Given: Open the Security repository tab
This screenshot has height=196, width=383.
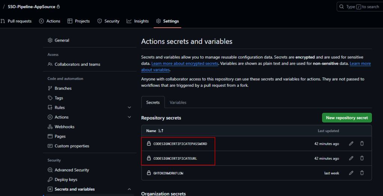Looking at the screenshot, I should 108,21.
